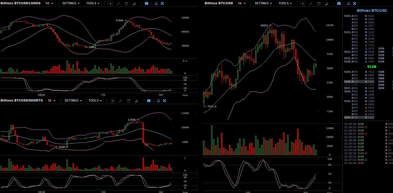Select the 9153.9 ask row in order book

(x=359, y=32)
